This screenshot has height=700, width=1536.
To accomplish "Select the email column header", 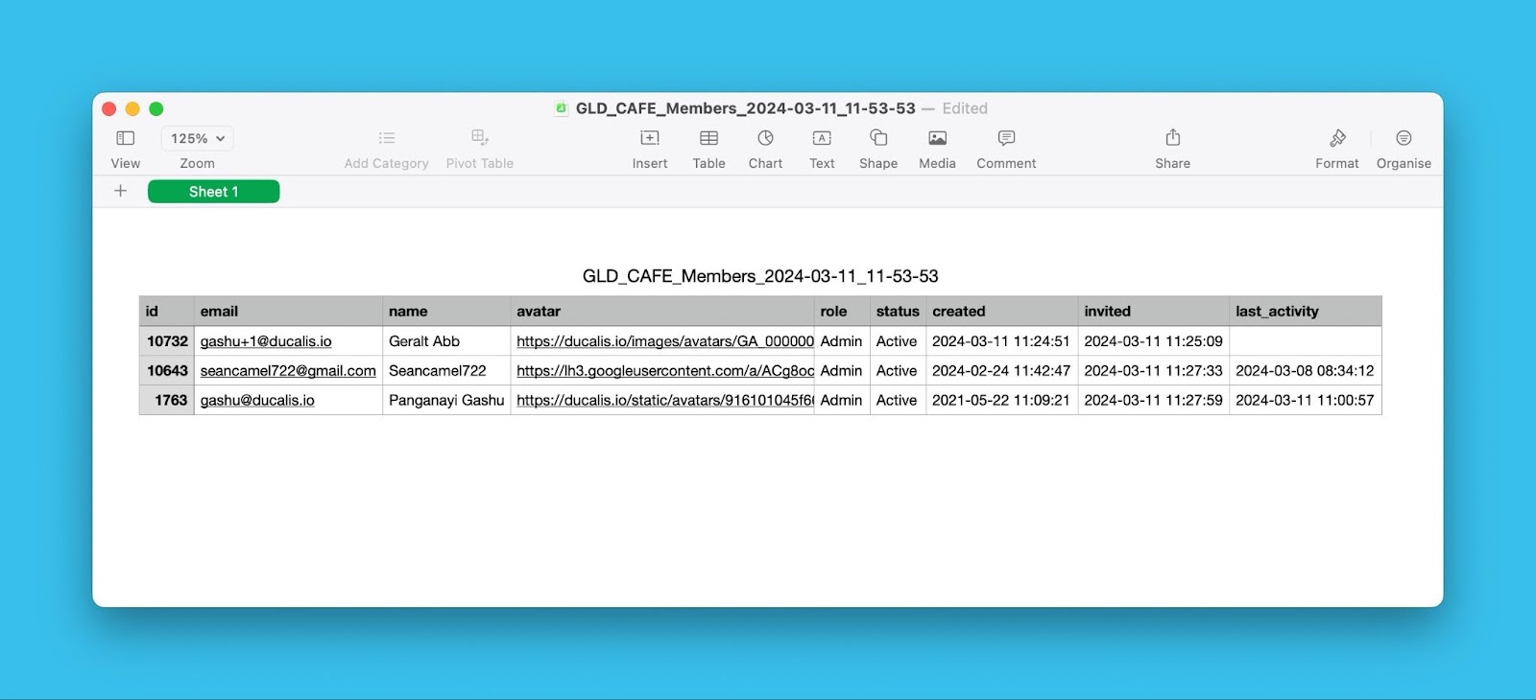I will (288, 312).
